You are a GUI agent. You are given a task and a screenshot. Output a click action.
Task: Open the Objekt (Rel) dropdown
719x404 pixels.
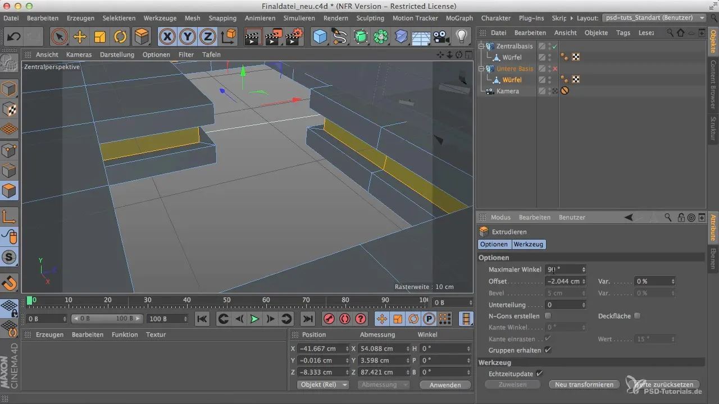[x=323, y=385]
